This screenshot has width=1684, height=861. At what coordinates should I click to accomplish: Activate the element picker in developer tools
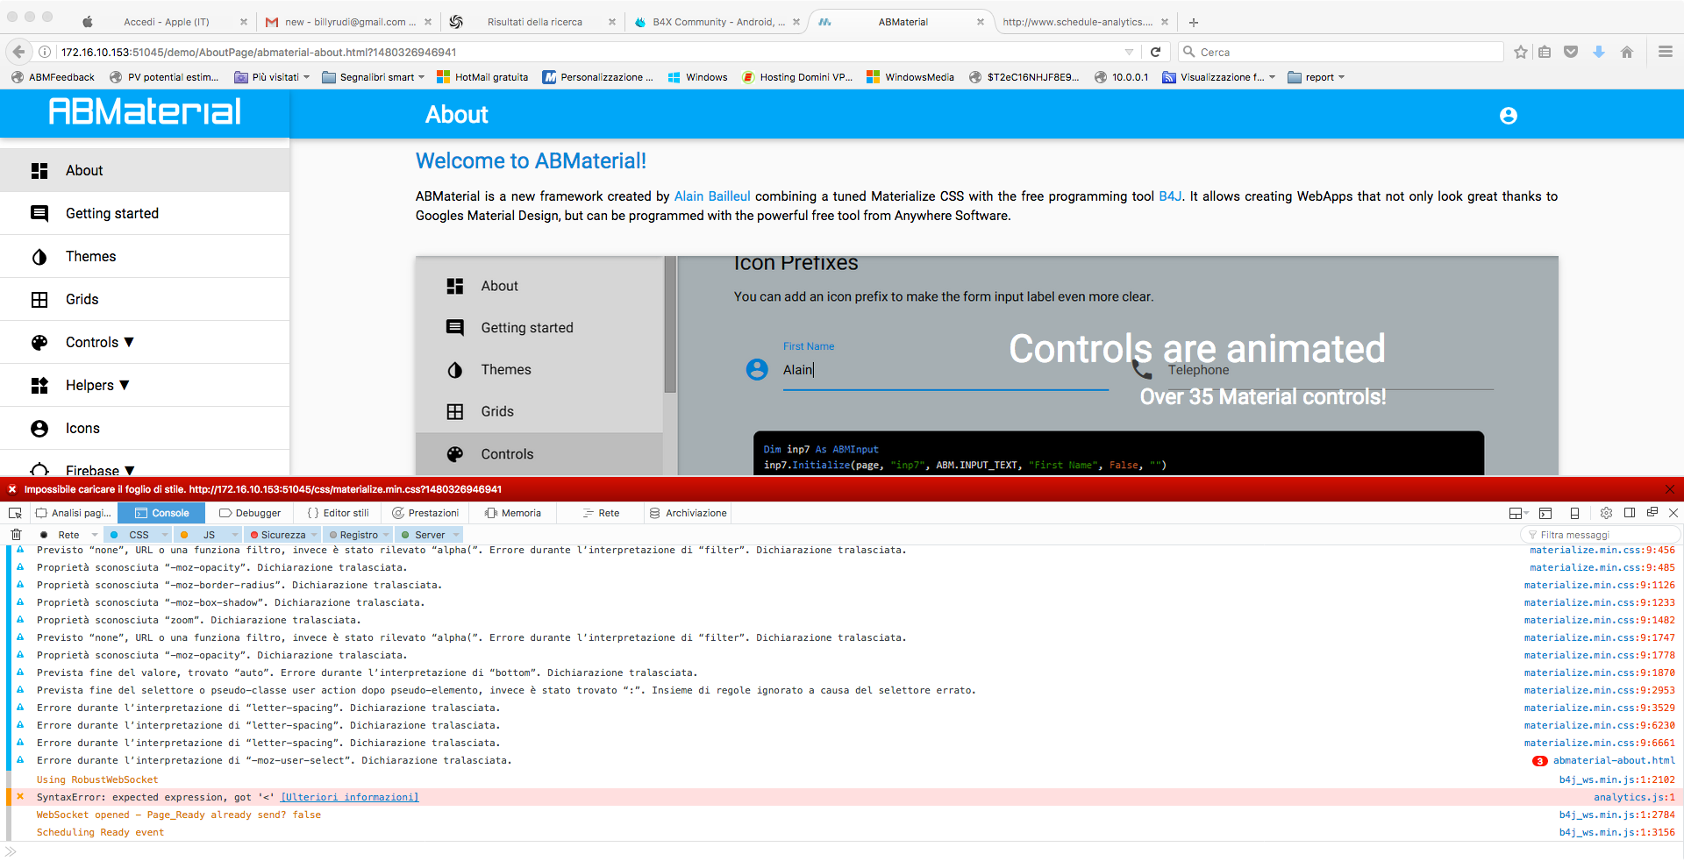(x=15, y=513)
